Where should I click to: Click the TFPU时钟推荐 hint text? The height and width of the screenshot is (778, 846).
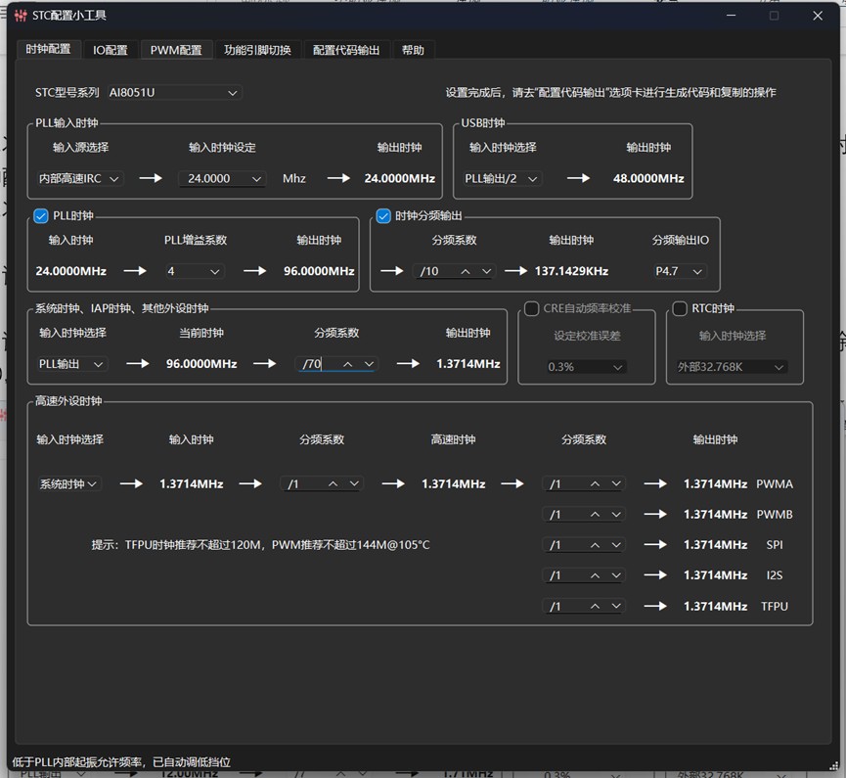(260, 545)
